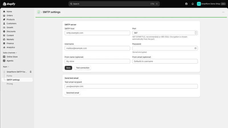Click the store avatar icon
This screenshot has width=228, height=128.
pyautogui.click(x=199, y=4)
